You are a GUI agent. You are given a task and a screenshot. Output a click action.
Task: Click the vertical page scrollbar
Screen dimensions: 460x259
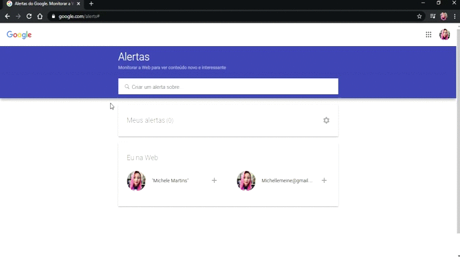[458, 131]
